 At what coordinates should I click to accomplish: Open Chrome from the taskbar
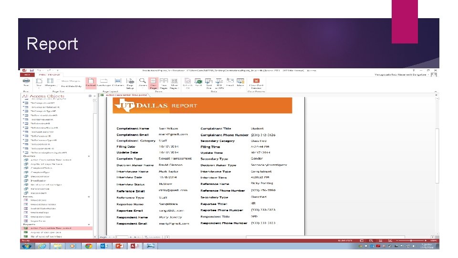[x=89, y=246]
